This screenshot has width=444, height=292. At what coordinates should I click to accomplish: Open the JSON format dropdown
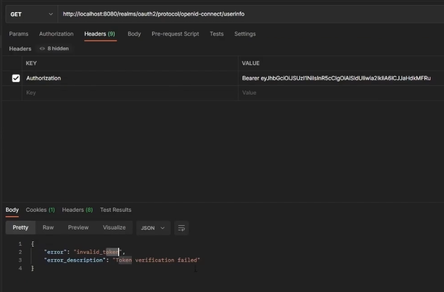pyautogui.click(x=153, y=228)
